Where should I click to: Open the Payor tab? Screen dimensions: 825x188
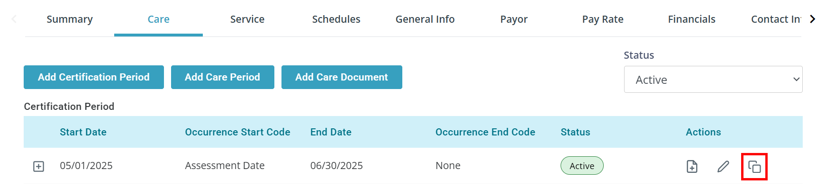coord(514,19)
